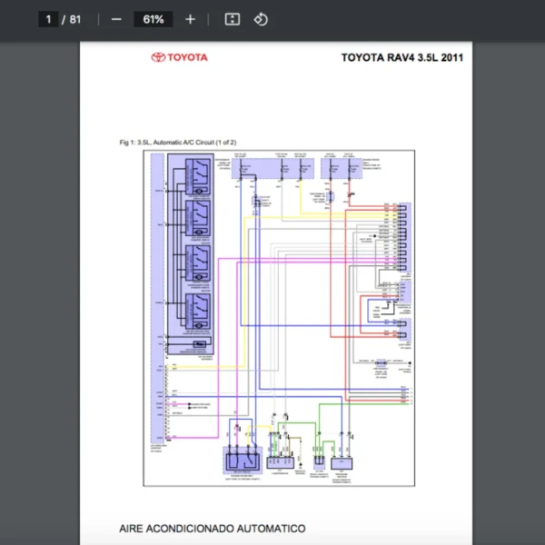545x545 pixels.
Task: Click the left fuse block at diagram top
Action: 272,170
